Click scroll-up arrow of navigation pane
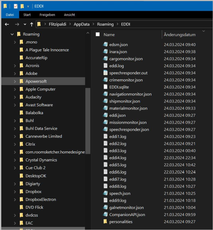Viewport: 213px width, 230px height. pyautogui.click(x=88, y=33)
